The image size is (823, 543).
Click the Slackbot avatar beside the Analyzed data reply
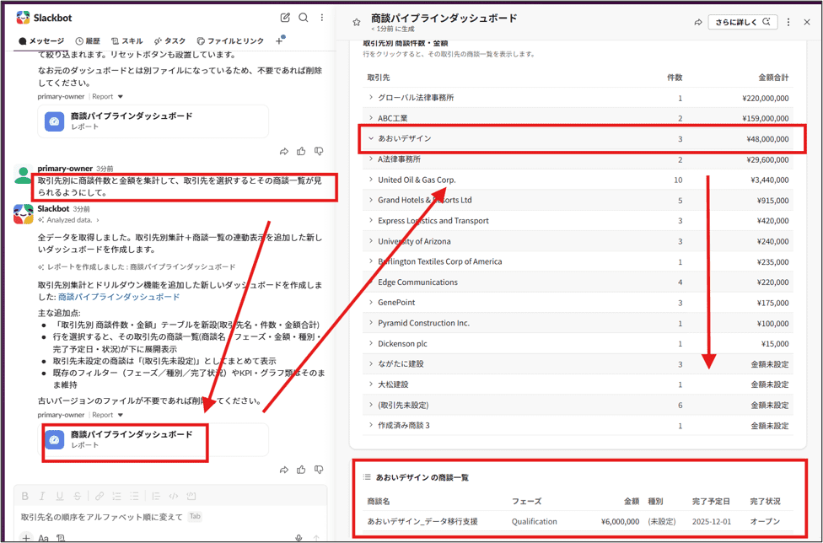tap(23, 214)
